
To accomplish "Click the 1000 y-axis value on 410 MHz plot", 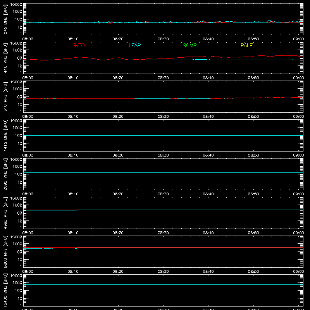I will click(x=17, y=50).
